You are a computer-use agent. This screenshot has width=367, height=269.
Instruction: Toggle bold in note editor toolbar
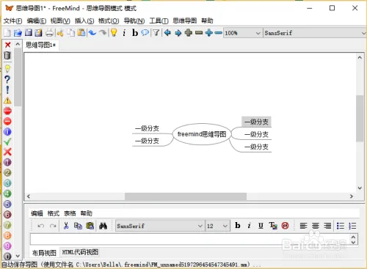click(x=237, y=225)
